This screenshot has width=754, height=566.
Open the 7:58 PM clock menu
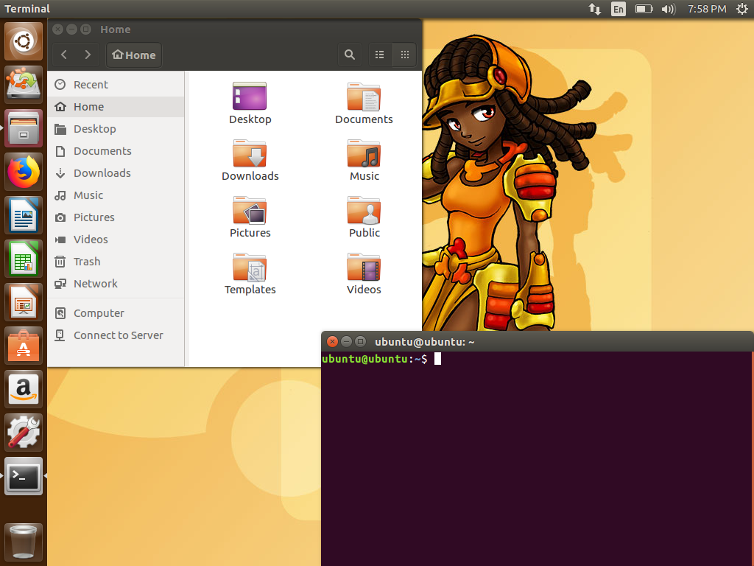click(x=707, y=9)
